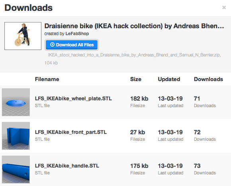
Task: Open the Draisienne bike title link
Action: (134, 26)
